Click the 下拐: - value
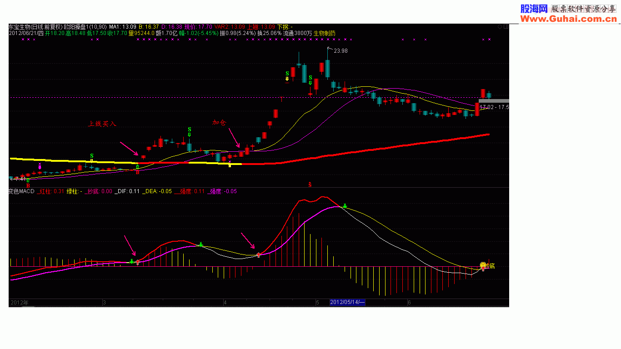 (285, 27)
